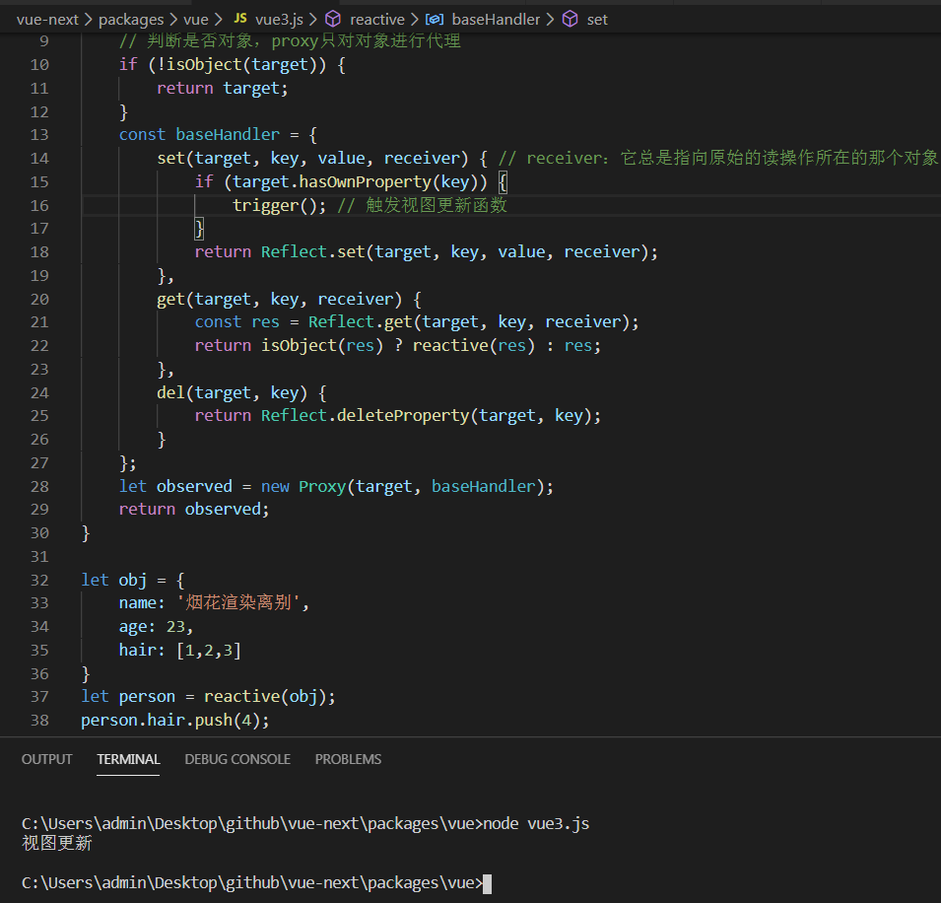Switch to the OUTPUT panel tab
Image resolution: width=941 pixels, height=903 pixels.
[47, 759]
